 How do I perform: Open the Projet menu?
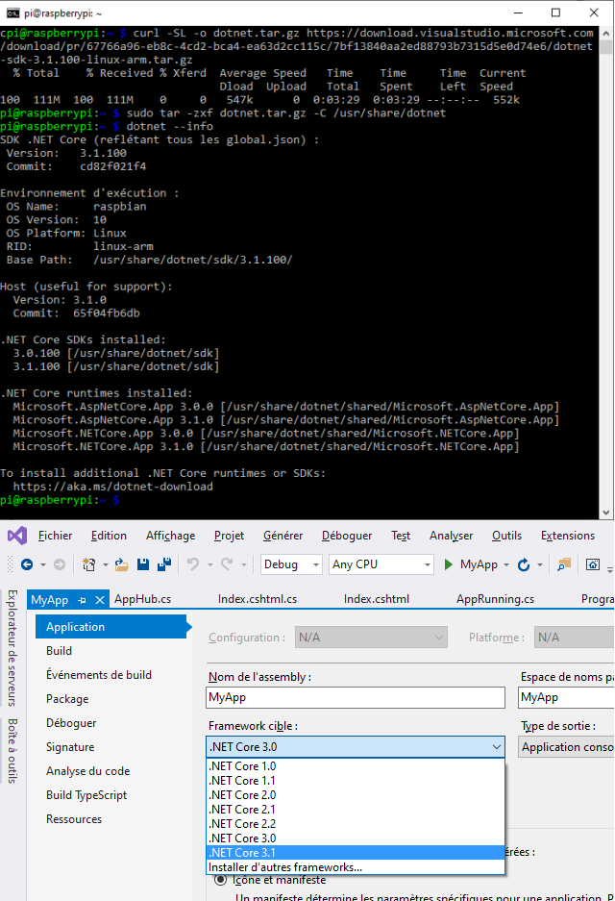click(229, 536)
